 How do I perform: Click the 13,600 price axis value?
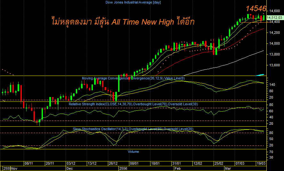point(275,65)
